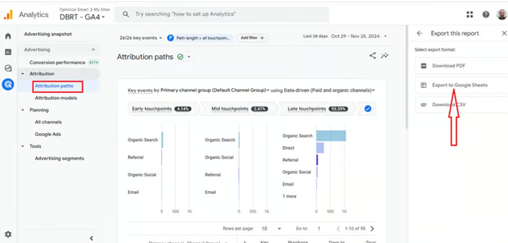Image resolution: width=508 pixels, height=243 pixels.
Task: Open the Admin gear icon
Action: click(8, 234)
